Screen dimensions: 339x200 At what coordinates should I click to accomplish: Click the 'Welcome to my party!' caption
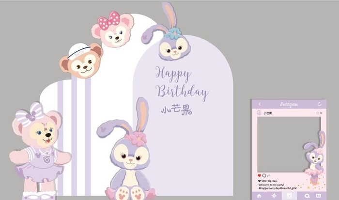point(271,185)
